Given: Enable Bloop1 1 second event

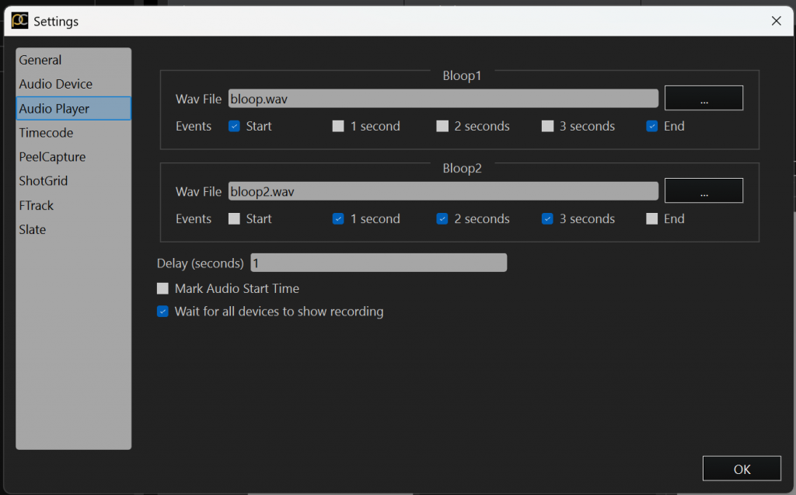Looking at the screenshot, I should (338, 127).
